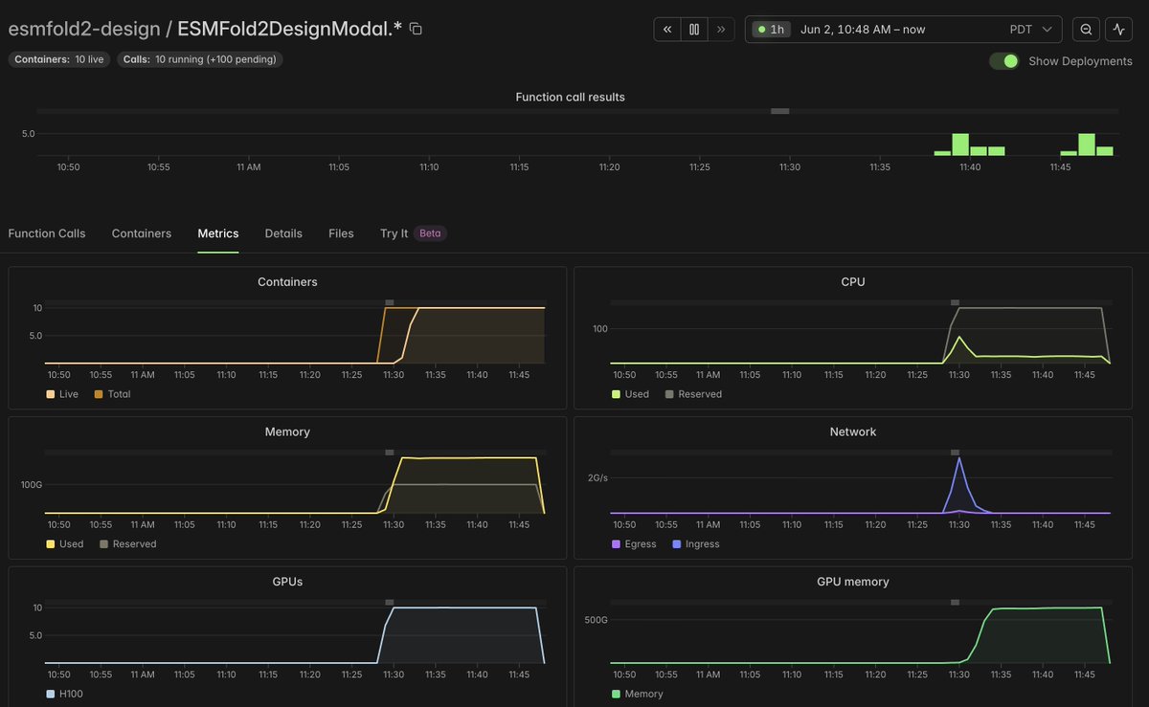Toggle the Live series in Containers legend
1149x707 pixels.
[x=63, y=394]
